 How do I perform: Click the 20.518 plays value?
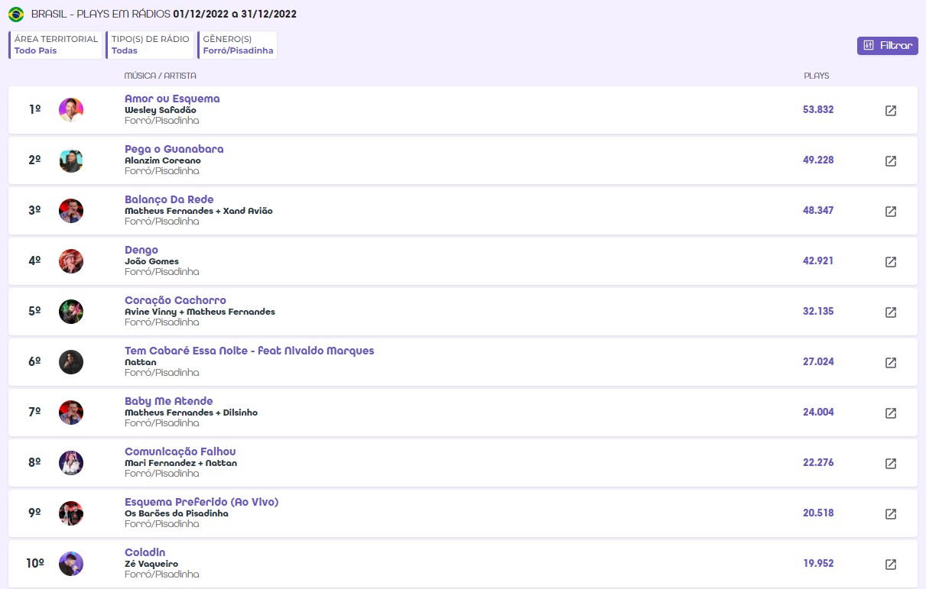pos(818,513)
